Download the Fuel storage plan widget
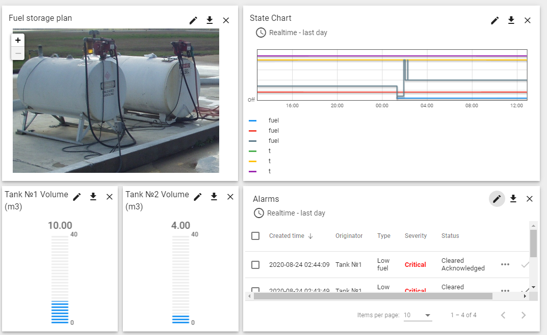This screenshot has height=335, width=547. [x=210, y=20]
